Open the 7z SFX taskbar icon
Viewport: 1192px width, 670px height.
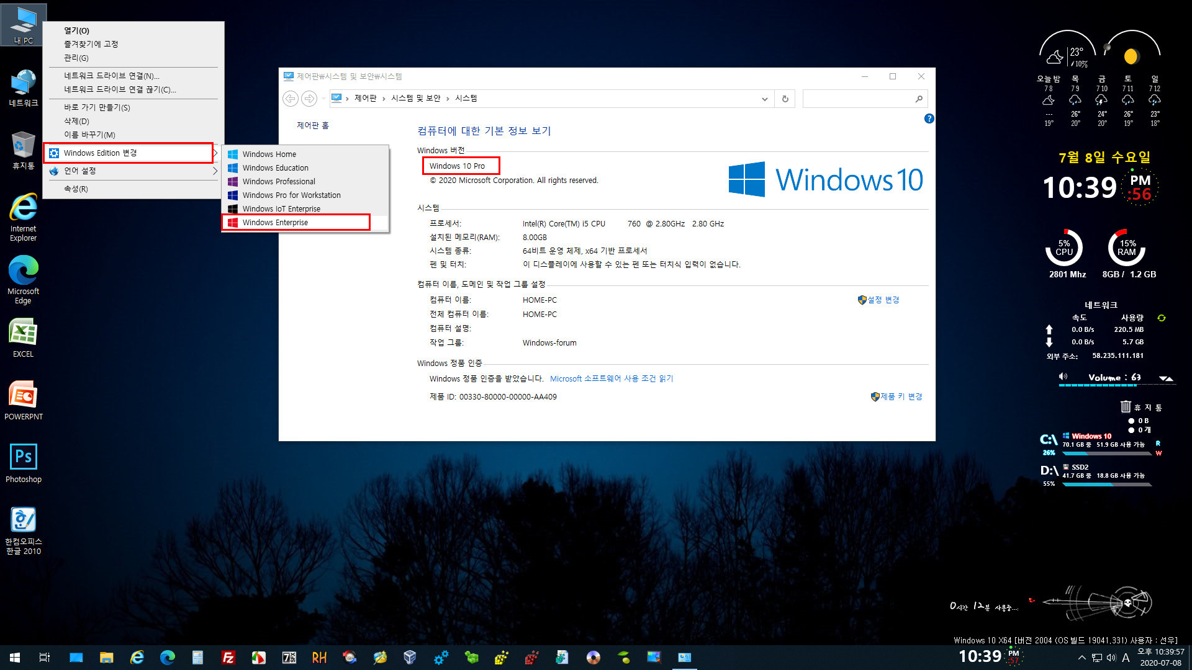(x=289, y=658)
